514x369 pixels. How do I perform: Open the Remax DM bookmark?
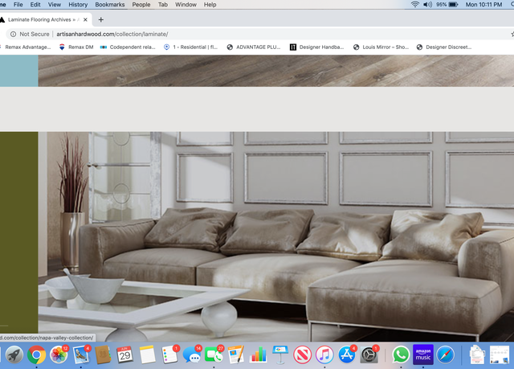(76, 47)
